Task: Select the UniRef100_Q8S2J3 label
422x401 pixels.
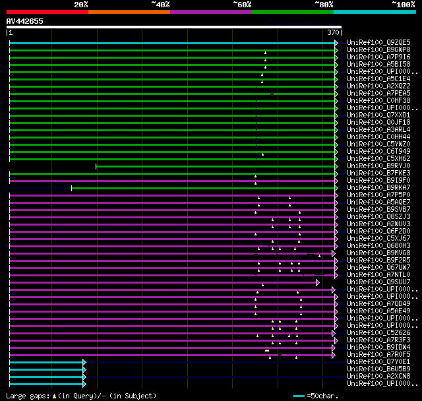Action: click(378, 217)
